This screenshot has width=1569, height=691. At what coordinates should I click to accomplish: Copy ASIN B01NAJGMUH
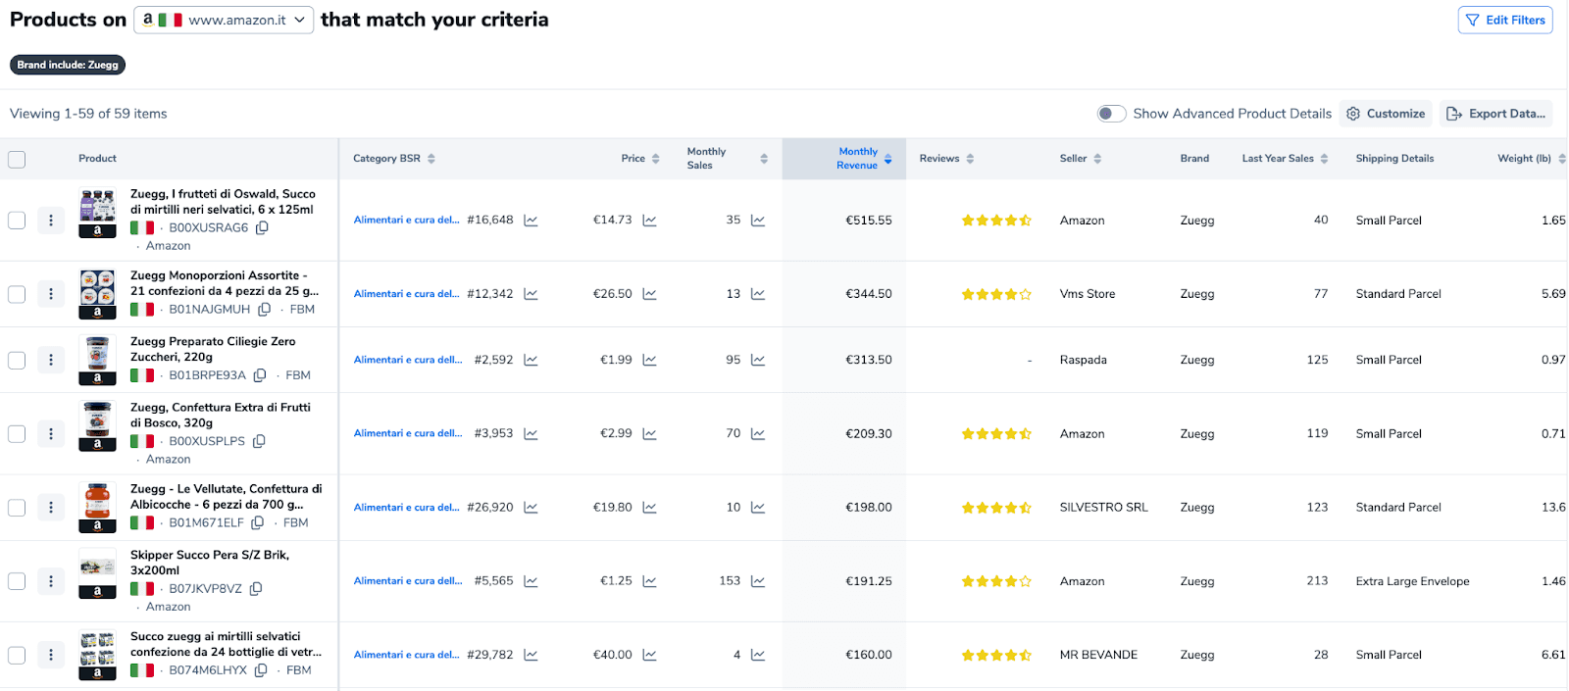coord(264,310)
